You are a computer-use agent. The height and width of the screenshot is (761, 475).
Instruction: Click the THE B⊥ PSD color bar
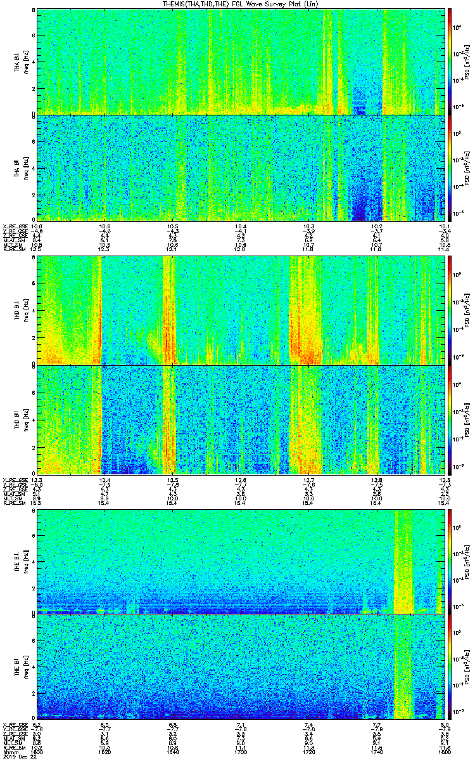click(x=450, y=561)
